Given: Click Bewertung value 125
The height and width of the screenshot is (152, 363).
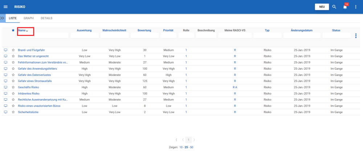Looking at the screenshot, I should point(145,81).
